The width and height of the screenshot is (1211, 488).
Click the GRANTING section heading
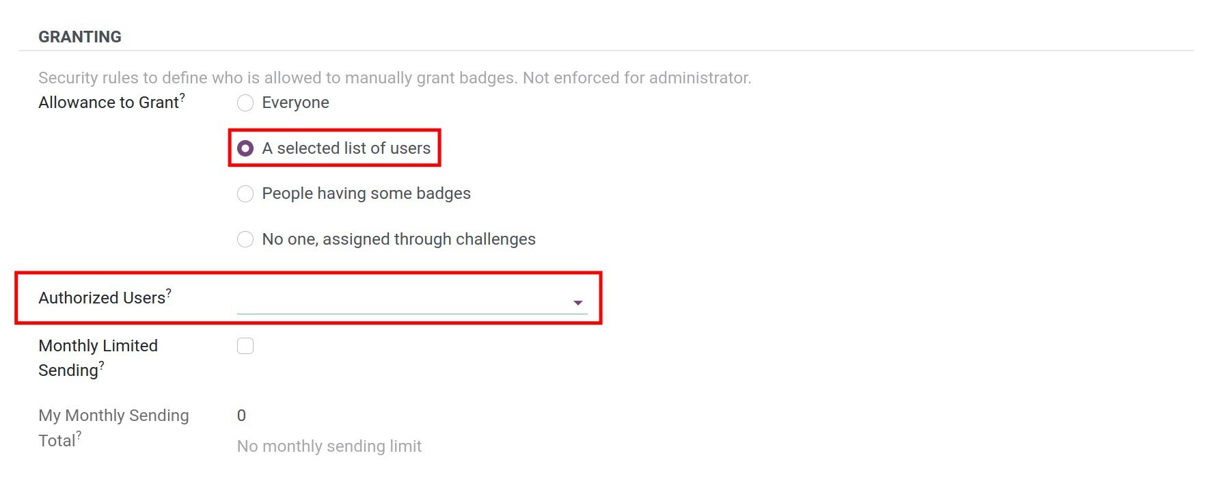tap(79, 36)
